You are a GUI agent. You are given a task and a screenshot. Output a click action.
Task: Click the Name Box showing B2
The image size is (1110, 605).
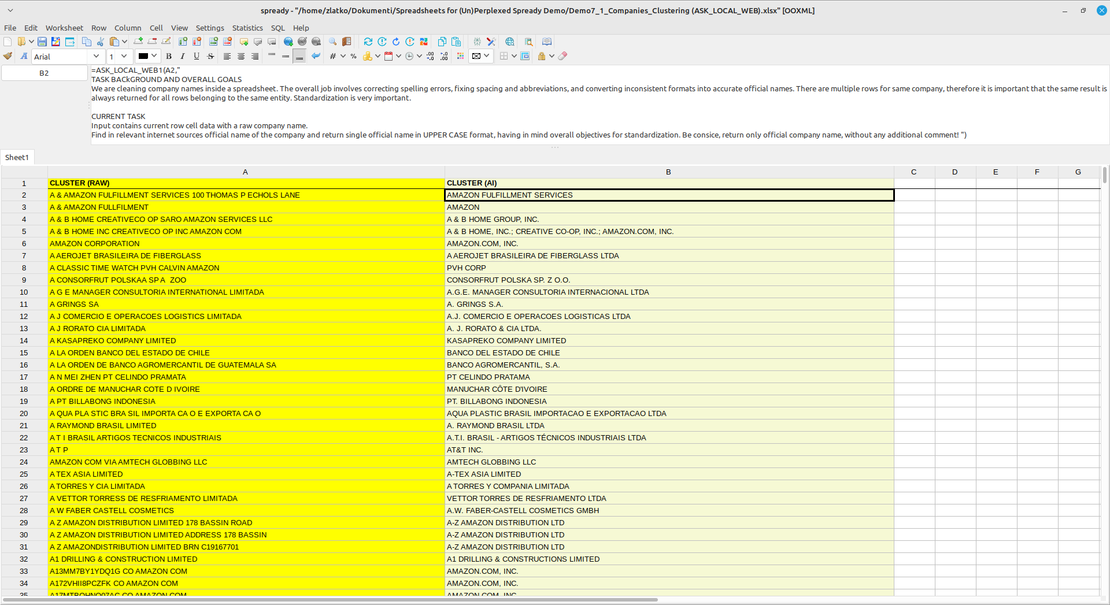[44, 73]
